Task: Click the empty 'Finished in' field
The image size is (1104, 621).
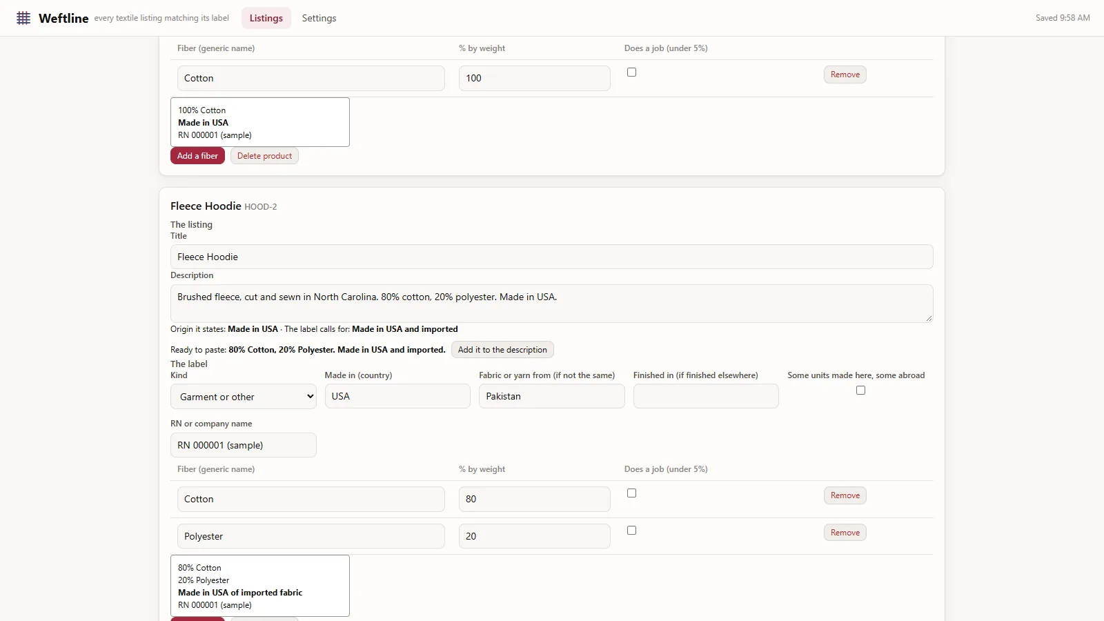Action: click(x=706, y=396)
